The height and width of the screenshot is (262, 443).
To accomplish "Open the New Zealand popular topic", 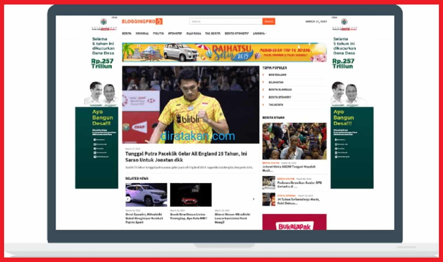I will 277,75.
